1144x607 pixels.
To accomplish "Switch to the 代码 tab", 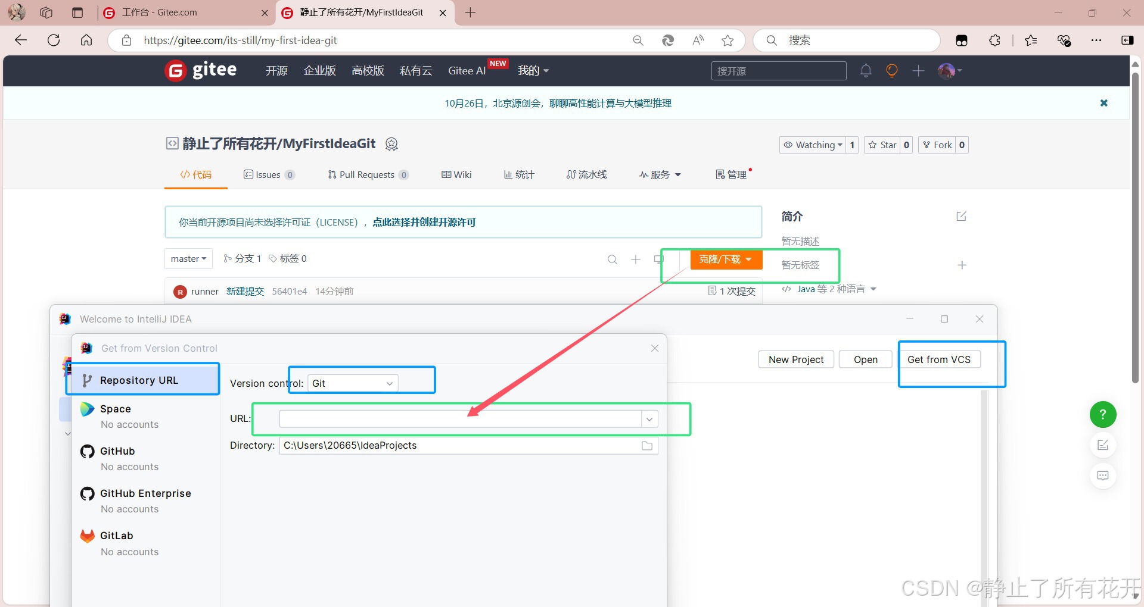I will coord(195,174).
